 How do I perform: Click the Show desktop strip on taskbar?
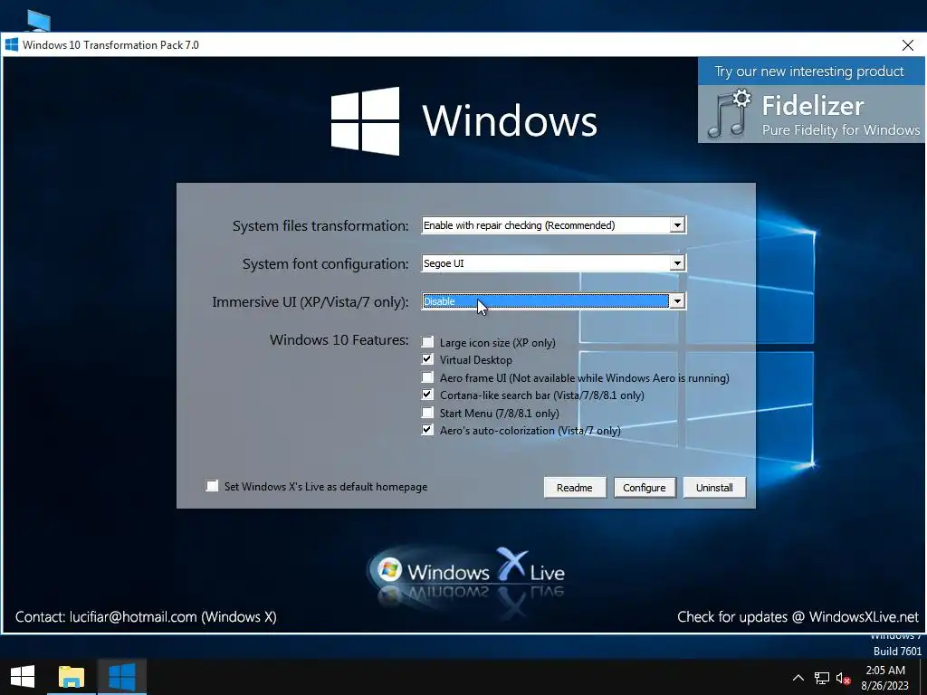click(923, 677)
